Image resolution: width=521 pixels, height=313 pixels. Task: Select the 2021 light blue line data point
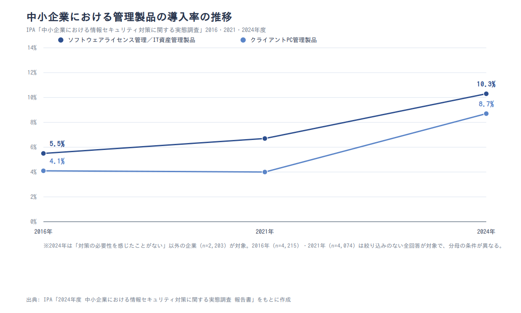click(x=265, y=172)
